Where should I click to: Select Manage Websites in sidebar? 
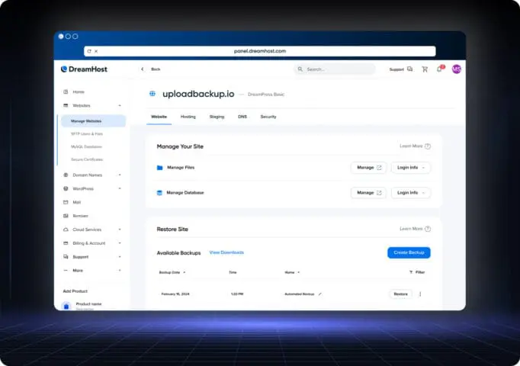pyautogui.click(x=93, y=121)
